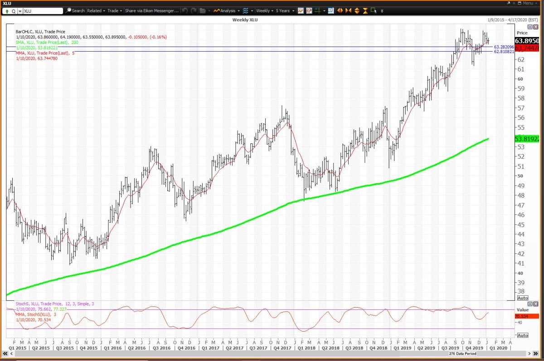Screen dimensions: 544x361
Task: Click the Search magnifier button
Action: (75, 10)
